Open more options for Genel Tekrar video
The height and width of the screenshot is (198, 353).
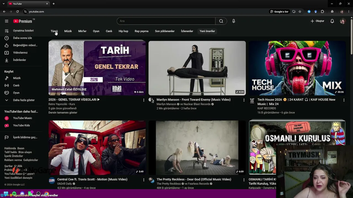click(x=144, y=100)
